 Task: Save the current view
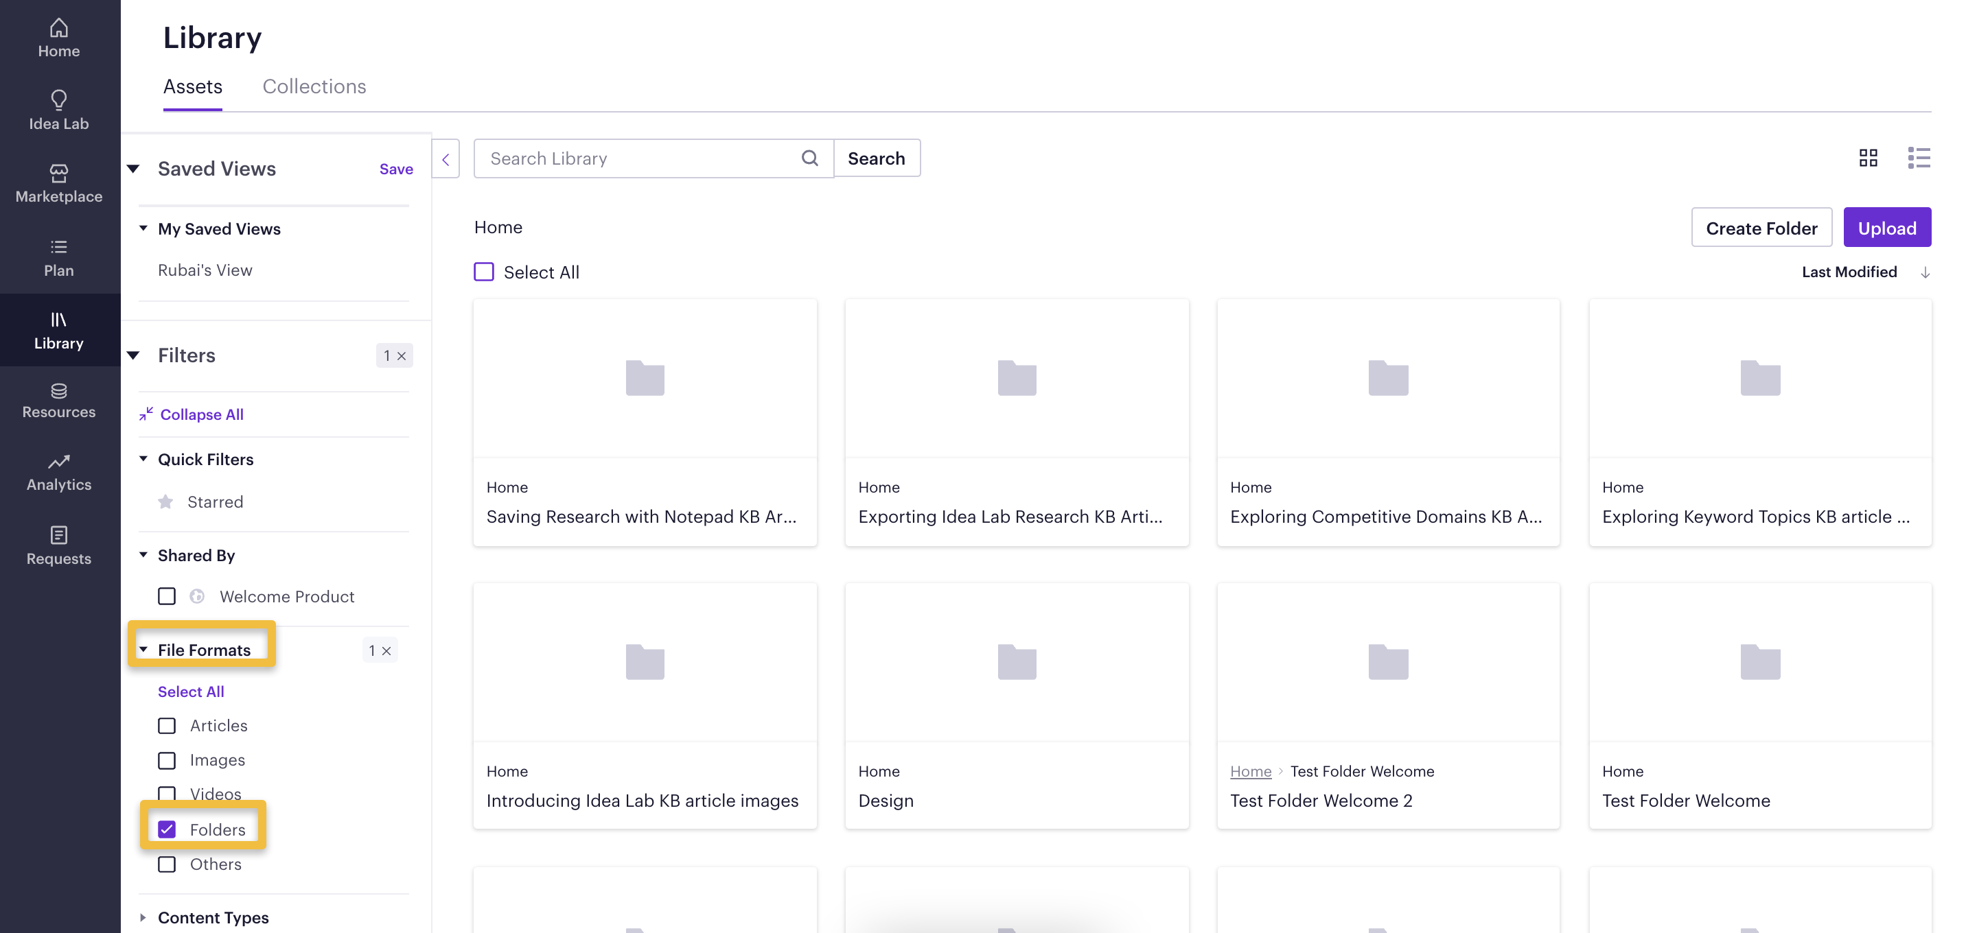pyautogui.click(x=396, y=169)
